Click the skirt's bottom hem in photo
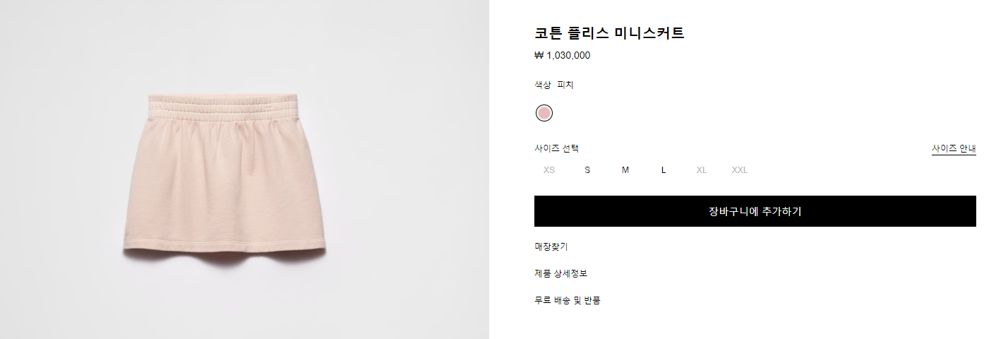Viewport: 996px width, 339px height. pos(224,245)
